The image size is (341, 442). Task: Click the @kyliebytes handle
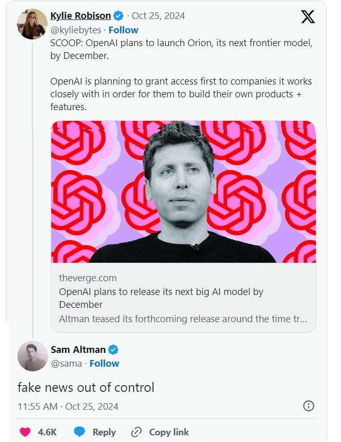click(x=75, y=30)
